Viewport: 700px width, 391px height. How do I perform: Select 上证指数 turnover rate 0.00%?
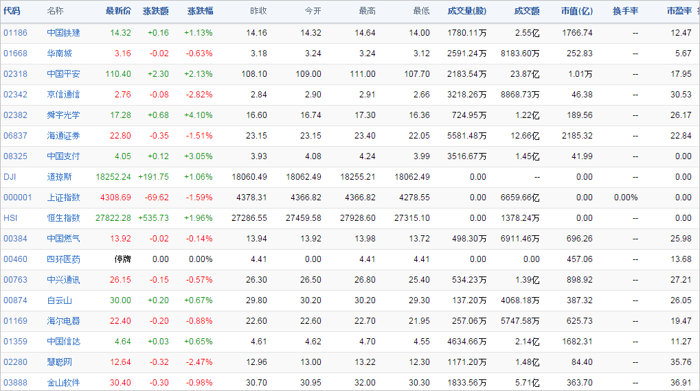(626, 198)
